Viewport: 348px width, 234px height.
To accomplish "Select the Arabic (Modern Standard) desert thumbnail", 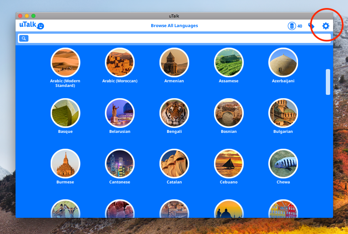I will [x=65, y=62].
